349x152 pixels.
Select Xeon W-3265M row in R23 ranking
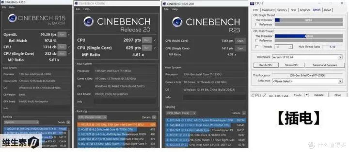click(x=206, y=125)
